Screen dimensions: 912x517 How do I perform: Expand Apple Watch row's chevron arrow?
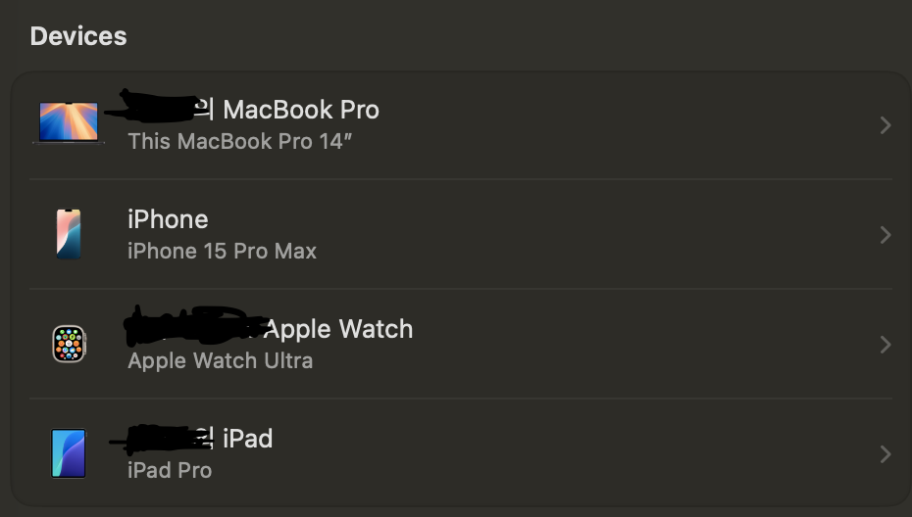click(x=886, y=345)
